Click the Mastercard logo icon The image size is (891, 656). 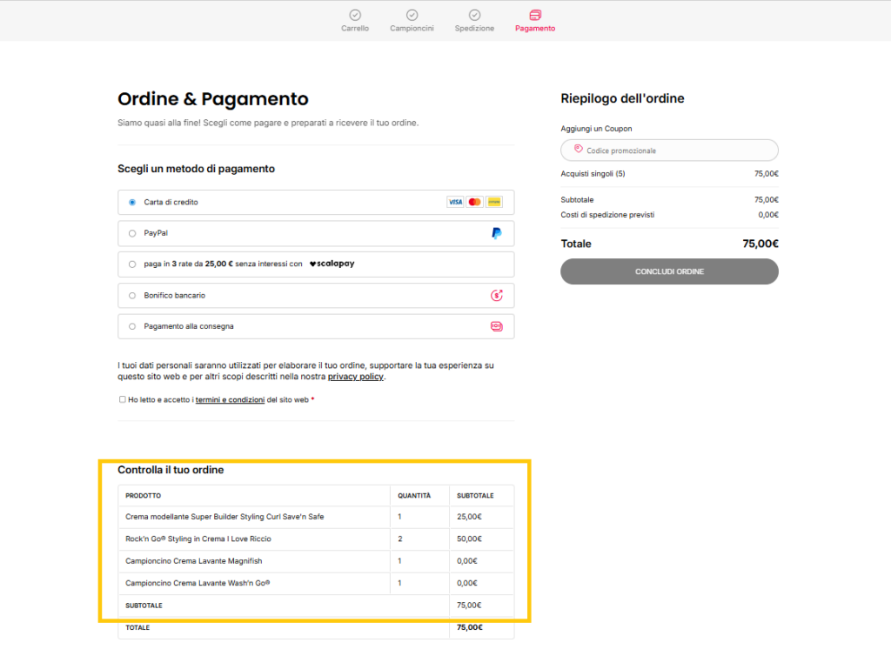point(474,202)
